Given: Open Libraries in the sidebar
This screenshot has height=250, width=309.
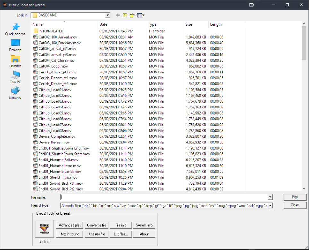Looking at the screenshot, I should 15,62.
